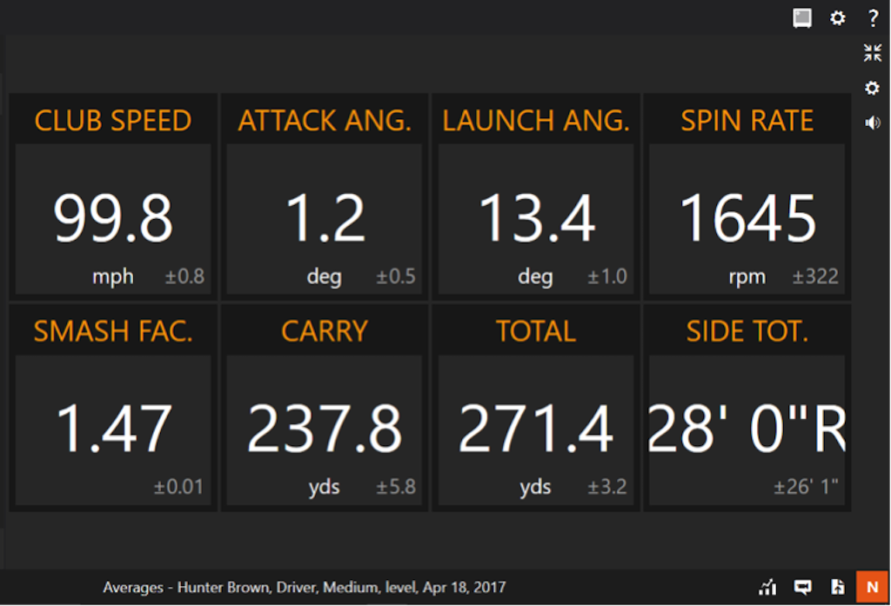Select the TOTAL tile header
891x606 pixels.
(x=536, y=331)
